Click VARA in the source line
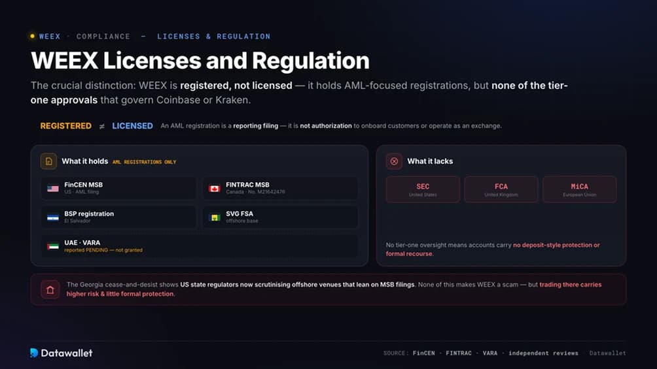This screenshot has width=657, height=369. tap(490, 353)
